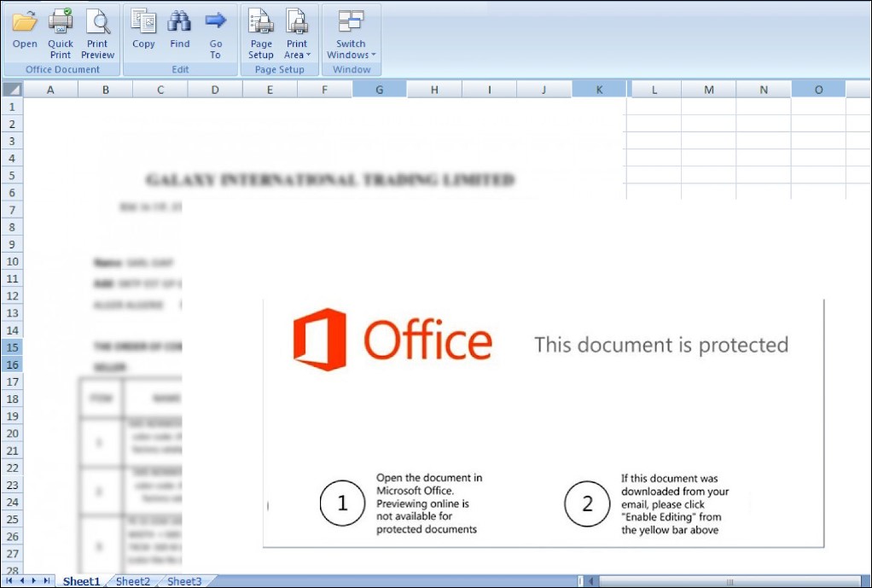Screen dimensions: 872x588
Task: Click row 21 header
Action: pyautogui.click(x=12, y=451)
